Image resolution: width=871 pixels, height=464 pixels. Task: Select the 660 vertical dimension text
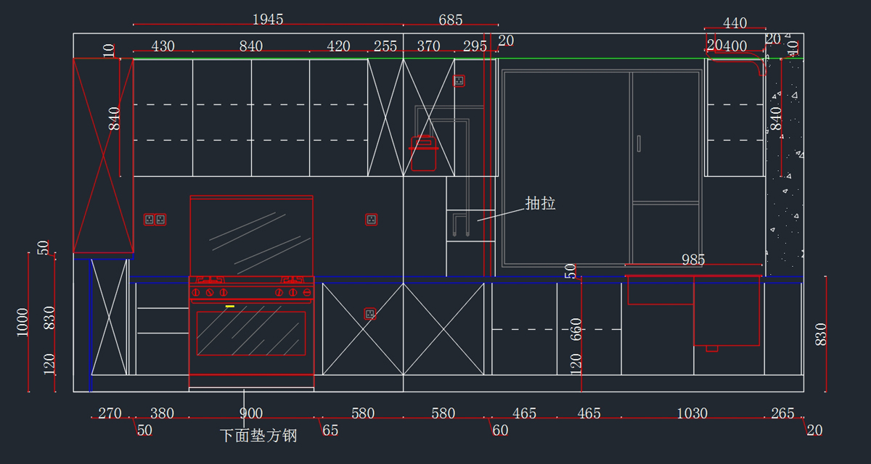576,329
